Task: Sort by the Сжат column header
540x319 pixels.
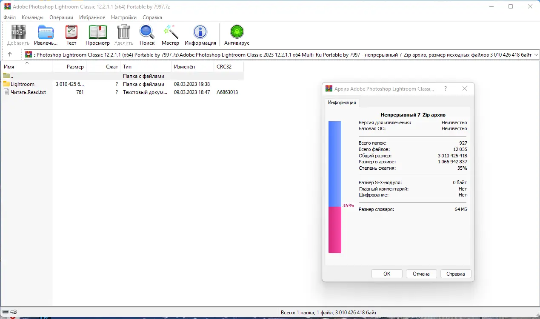Action: point(103,67)
